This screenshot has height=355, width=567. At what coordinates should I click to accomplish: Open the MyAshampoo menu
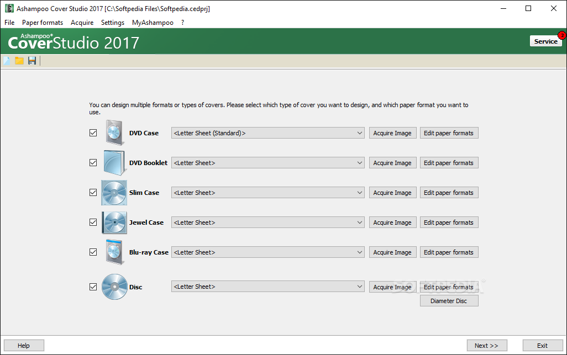click(x=153, y=23)
